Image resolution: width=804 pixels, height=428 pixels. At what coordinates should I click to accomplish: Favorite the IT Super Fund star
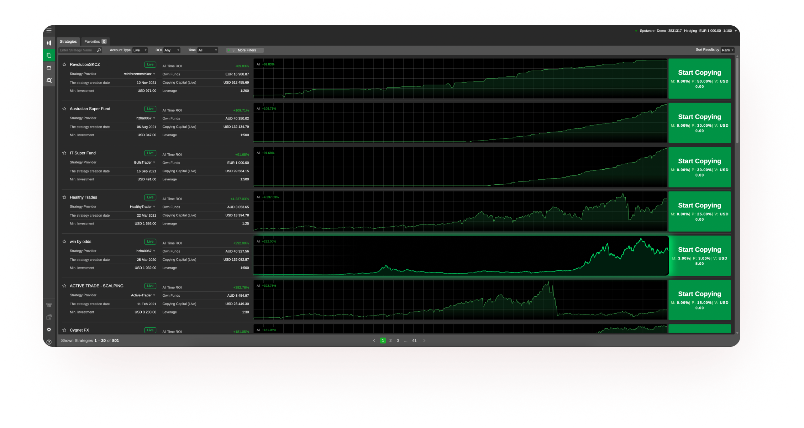[x=64, y=153]
